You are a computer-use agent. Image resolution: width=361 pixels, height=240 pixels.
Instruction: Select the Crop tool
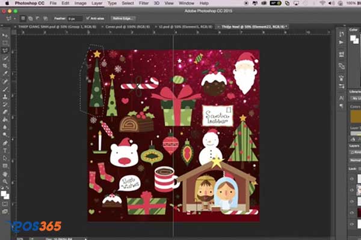[5, 66]
